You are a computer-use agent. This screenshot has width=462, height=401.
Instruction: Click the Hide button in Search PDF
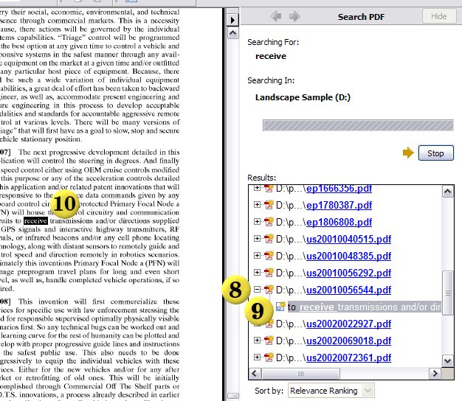point(438,16)
